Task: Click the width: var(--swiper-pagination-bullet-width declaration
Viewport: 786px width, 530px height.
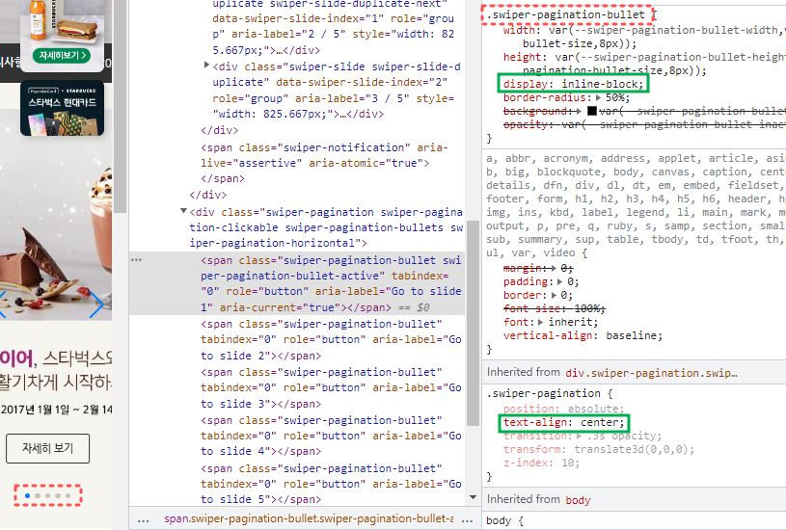Action: [644, 37]
